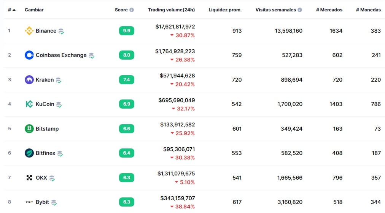Viewport: 385px width, 213px height.
Task: Click the reserves badge next to Kraken
Action: tap(59, 80)
